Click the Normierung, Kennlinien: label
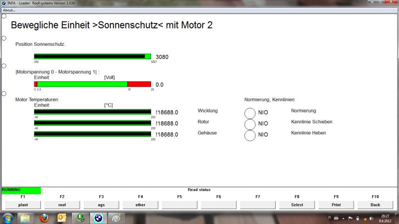 point(270,100)
